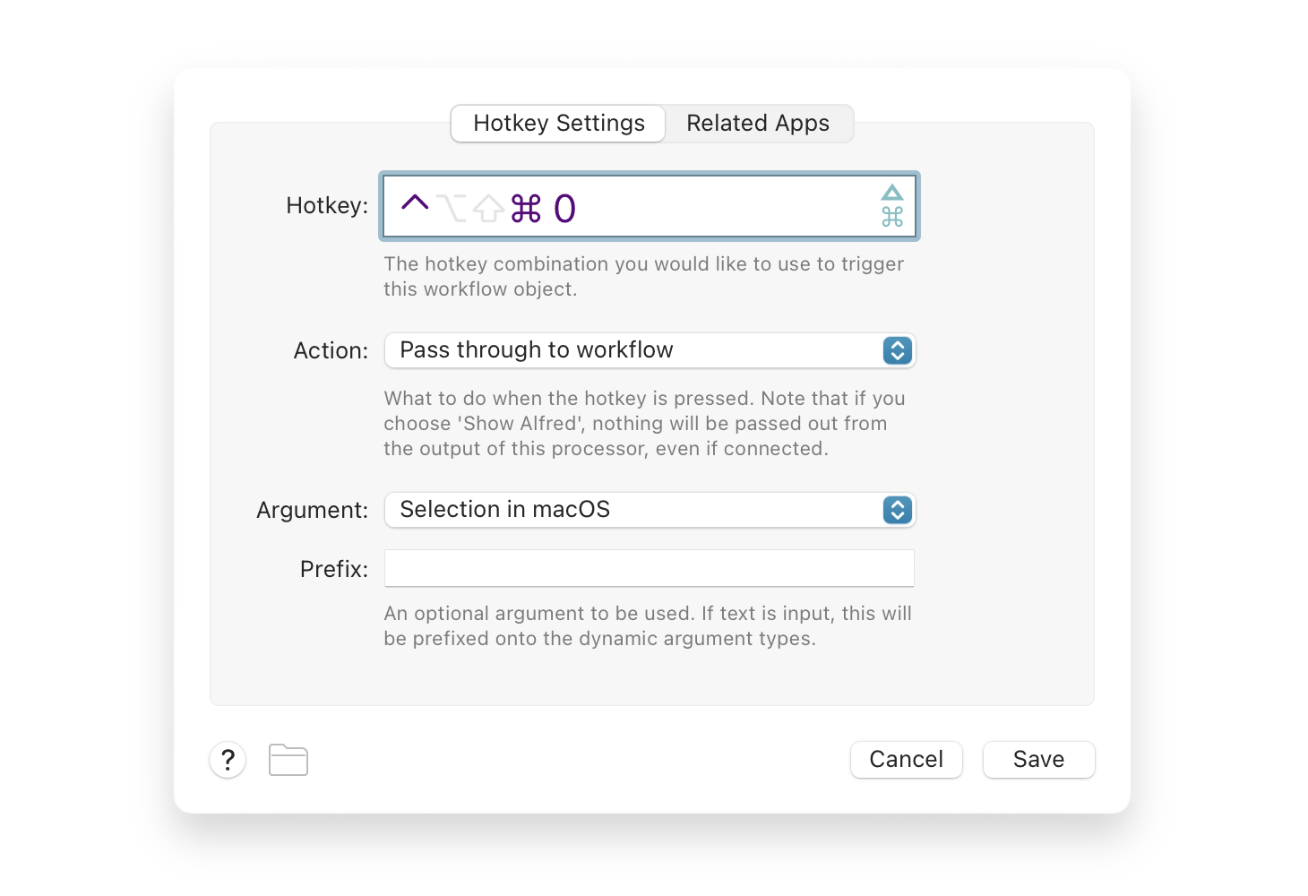Click the Hotkey field label
The height and width of the screenshot is (896, 1308).
(327, 206)
